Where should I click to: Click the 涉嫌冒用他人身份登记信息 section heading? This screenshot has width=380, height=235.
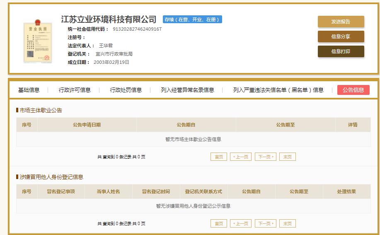51,177
